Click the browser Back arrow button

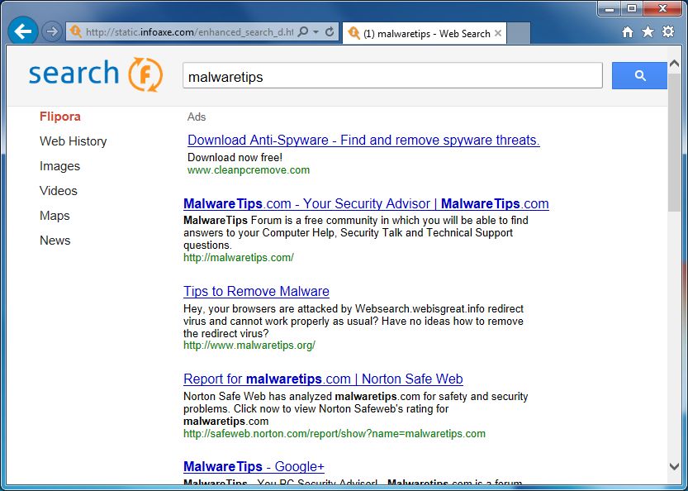(22, 32)
